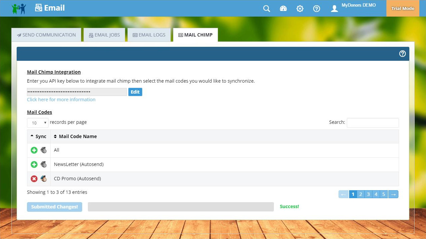This screenshot has height=239, width=426.
Task: Click the Mail Chimp Integration heading
Action: coord(54,72)
